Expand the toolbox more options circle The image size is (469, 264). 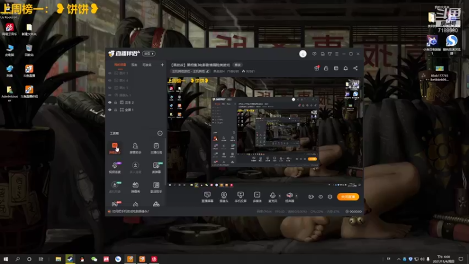(160, 133)
